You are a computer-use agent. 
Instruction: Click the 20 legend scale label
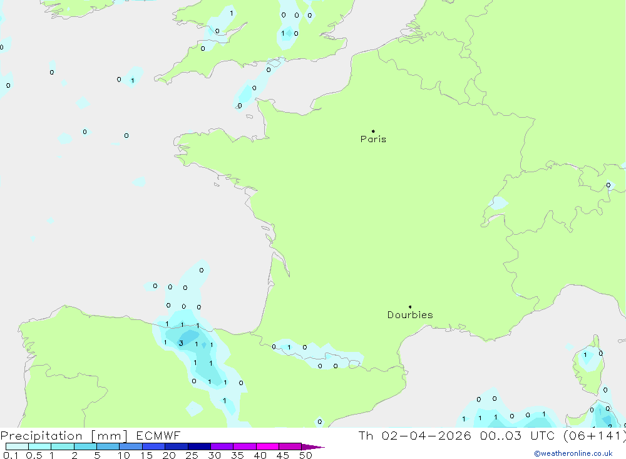click(x=169, y=455)
